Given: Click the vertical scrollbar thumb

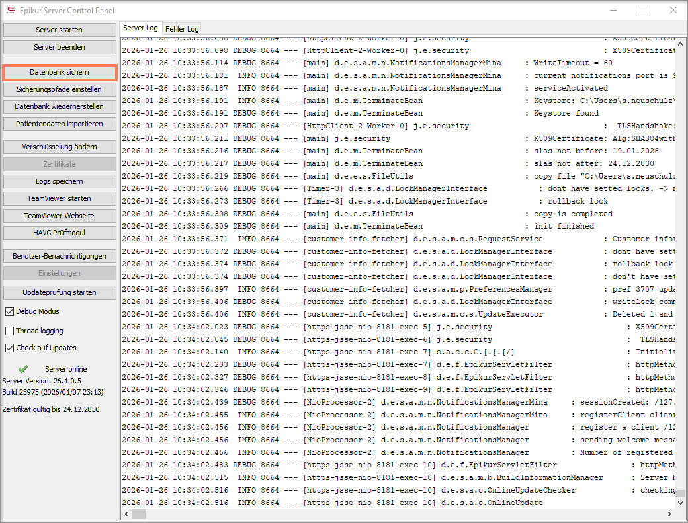Looking at the screenshot, I should click(680, 494).
